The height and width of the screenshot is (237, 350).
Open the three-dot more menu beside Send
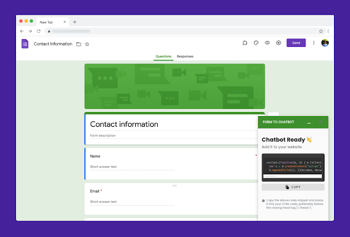[314, 43]
